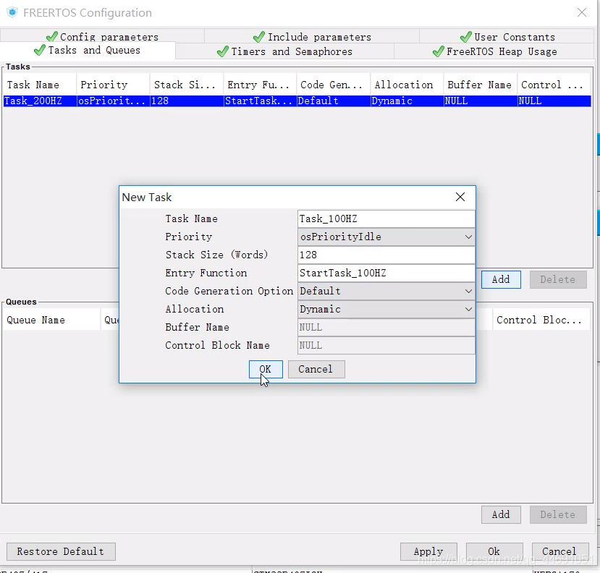Click the Stack Si... column header
The width and height of the screenshot is (600, 573).
point(187,85)
